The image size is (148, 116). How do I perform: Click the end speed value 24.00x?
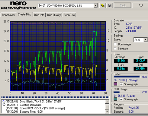[x=140, y=69]
